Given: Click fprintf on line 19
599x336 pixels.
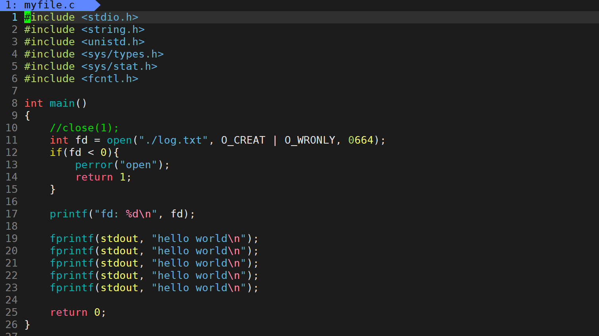Looking at the screenshot, I should tap(72, 238).
